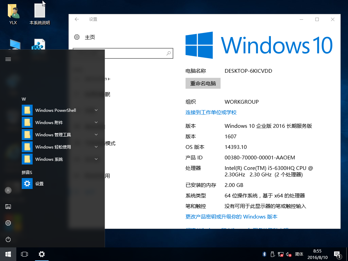The width and height of the screenshot is (348, 261).
Task: Click the Task View icon on taskbar
Action: point(24,254)
